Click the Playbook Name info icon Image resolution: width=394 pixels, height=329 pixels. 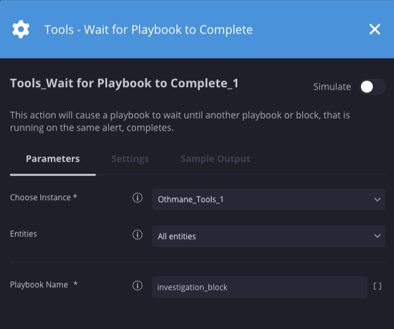(x=138, y=285)
